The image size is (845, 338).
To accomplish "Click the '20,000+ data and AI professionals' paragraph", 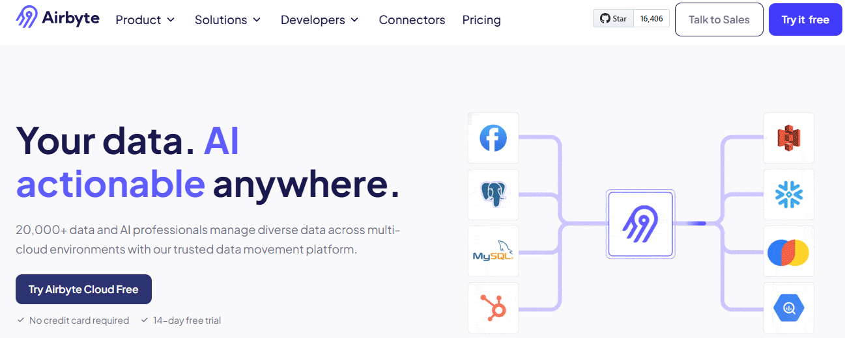I will click(x=208, y=240).
